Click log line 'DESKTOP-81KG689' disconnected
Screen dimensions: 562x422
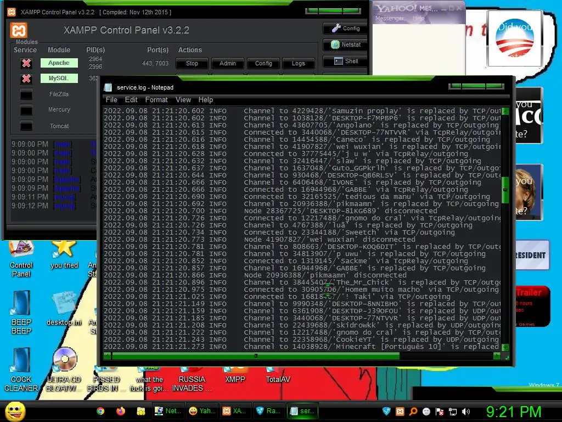coord(271,210)
